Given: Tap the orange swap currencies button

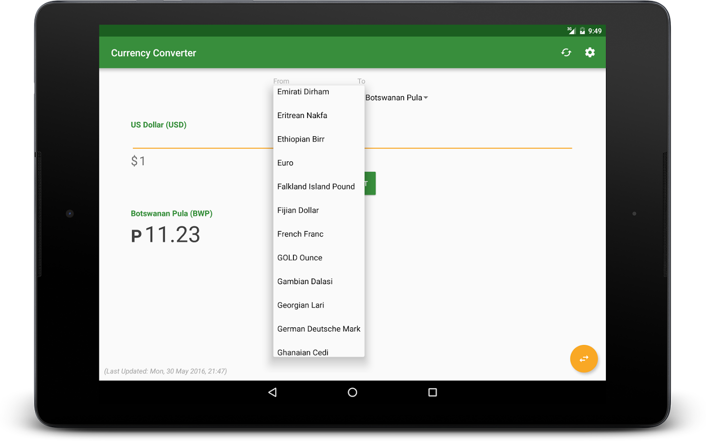Looking at the screenshot, I should click(583, 359).
